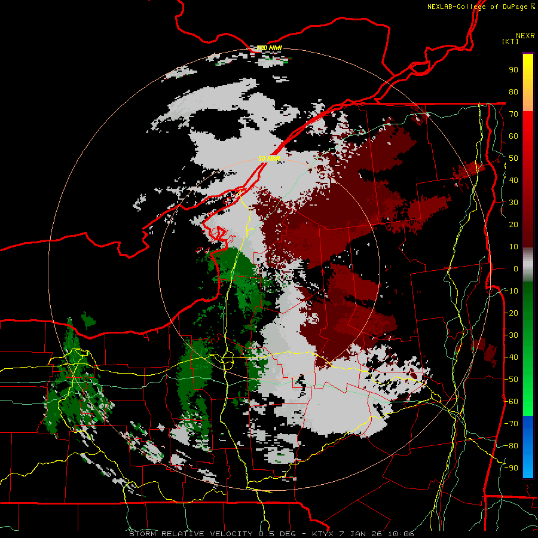Click the 100 NMI range ring label
This screenshot has height=538, width=538.
(270, 48)
